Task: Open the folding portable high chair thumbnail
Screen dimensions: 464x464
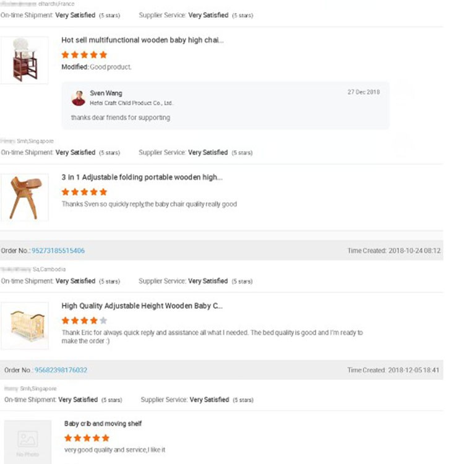Action: click(x=25, y=198)
